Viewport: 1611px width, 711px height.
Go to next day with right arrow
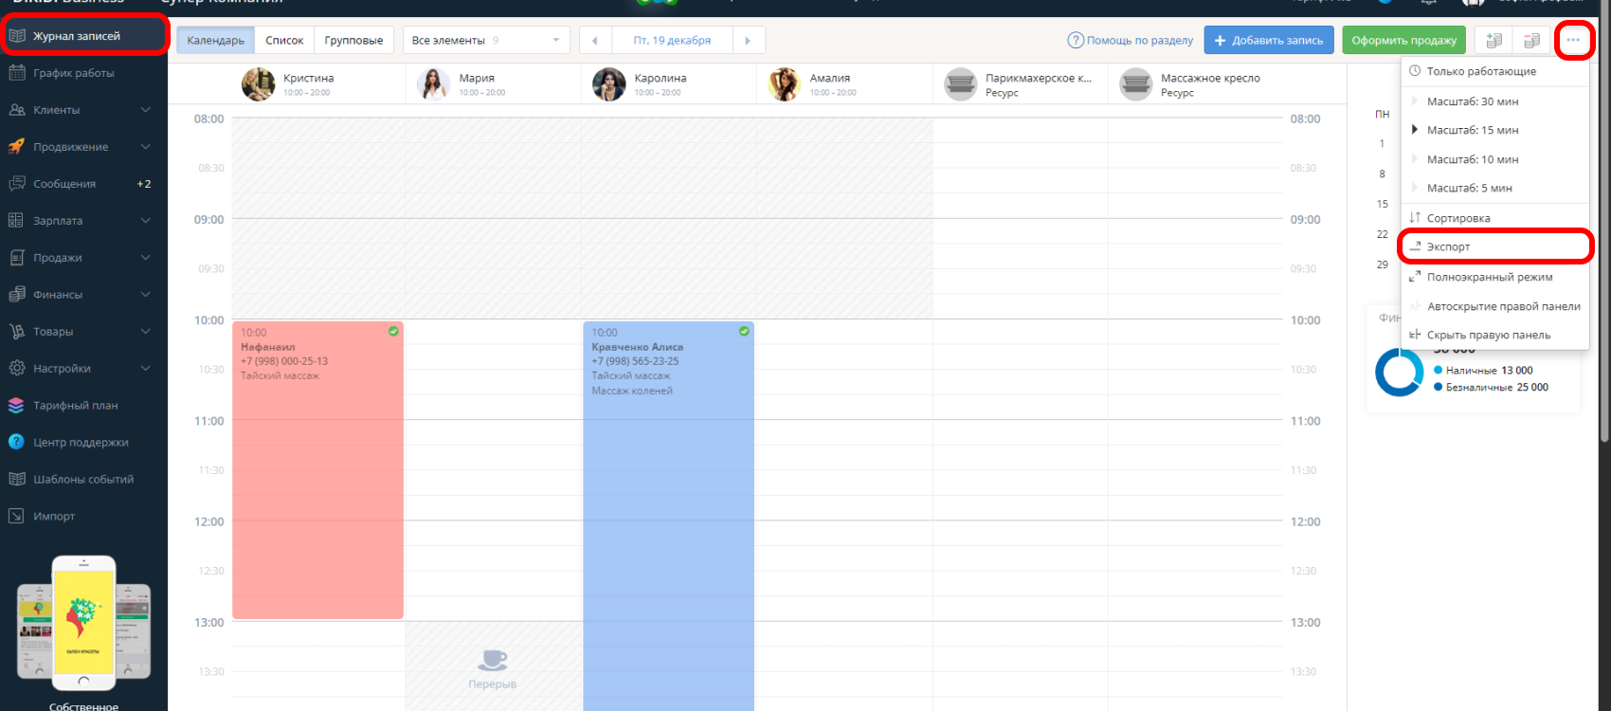click(x=748, y=41)
